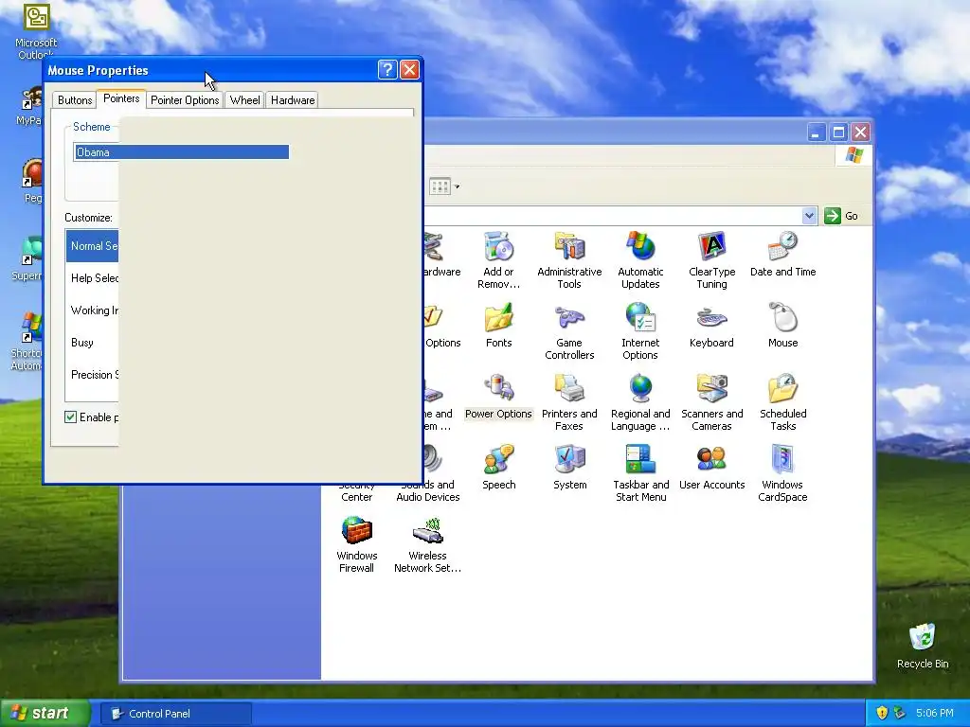Open Game Controllers applet
970x727 pixels.
(569, 331)
